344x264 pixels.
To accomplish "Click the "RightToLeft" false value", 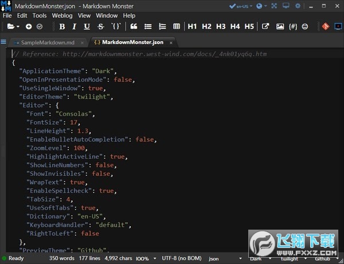I will [90, 233].
